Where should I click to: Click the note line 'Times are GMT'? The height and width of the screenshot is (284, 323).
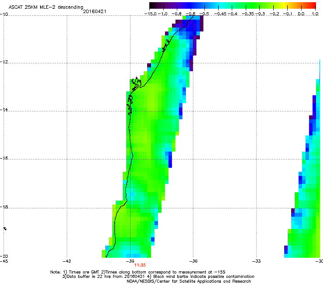point(83,272)
